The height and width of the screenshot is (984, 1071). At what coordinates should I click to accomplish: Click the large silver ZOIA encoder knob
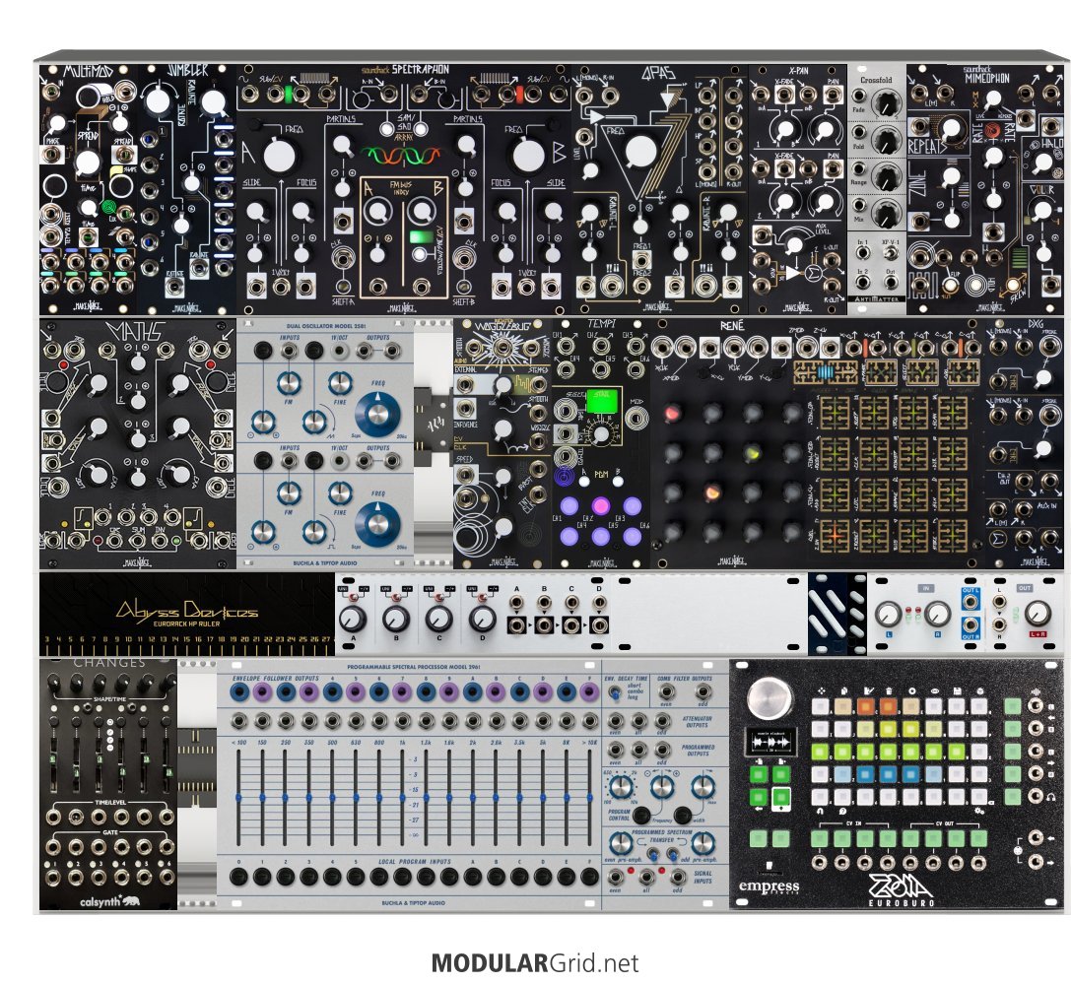point(770,698)
